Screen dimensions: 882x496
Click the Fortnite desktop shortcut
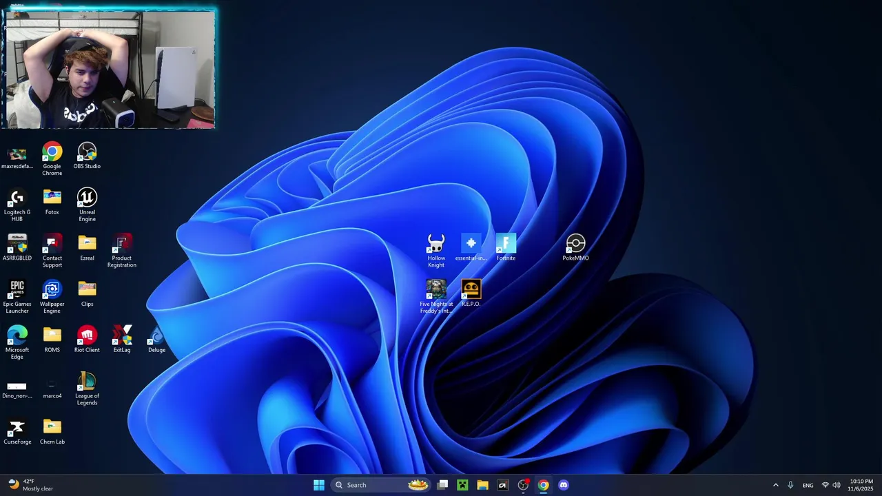point(506,247)
